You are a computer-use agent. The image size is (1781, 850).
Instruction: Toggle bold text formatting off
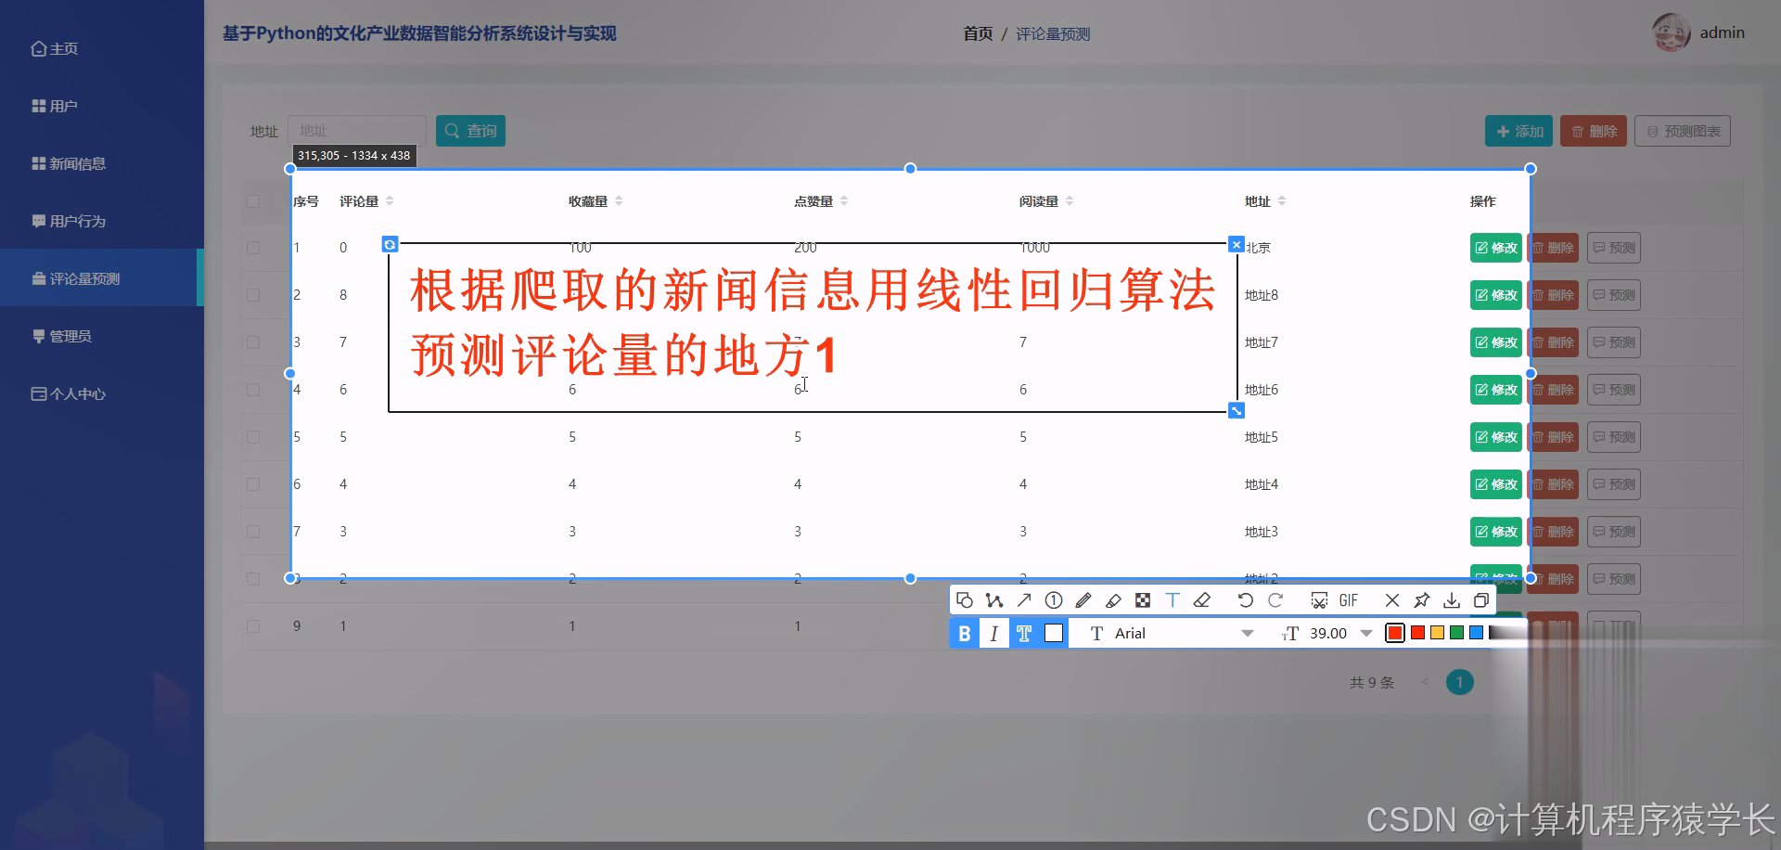click(x=964, y=633)
